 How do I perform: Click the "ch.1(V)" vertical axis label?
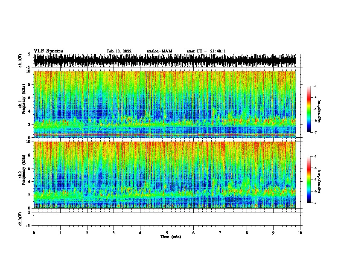[20, 61]
